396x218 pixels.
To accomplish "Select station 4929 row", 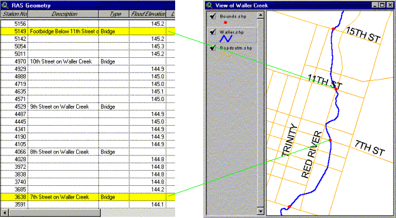I will 88,69.
